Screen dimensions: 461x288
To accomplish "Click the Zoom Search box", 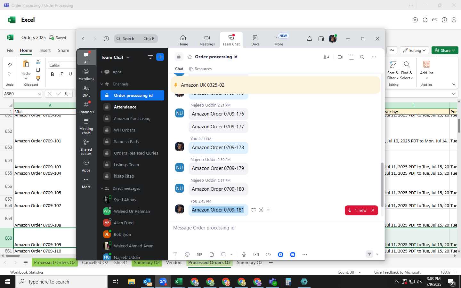I will pyautogui.click(x=136, y=39).
